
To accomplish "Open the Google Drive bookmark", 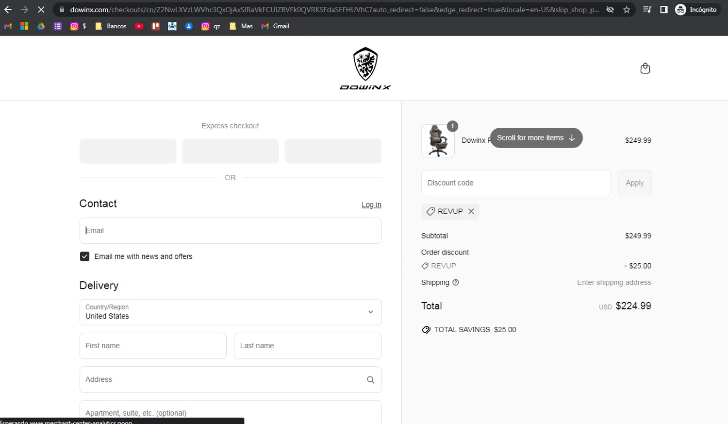I will [41, 26].
